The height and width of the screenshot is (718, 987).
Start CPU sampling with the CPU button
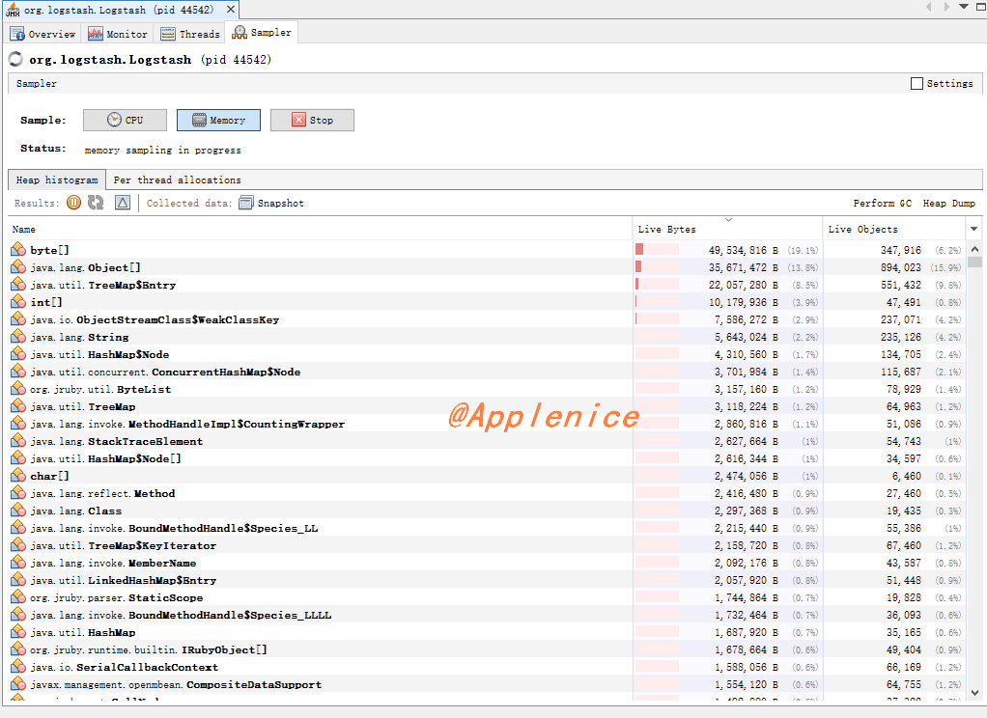click(125, 120)
